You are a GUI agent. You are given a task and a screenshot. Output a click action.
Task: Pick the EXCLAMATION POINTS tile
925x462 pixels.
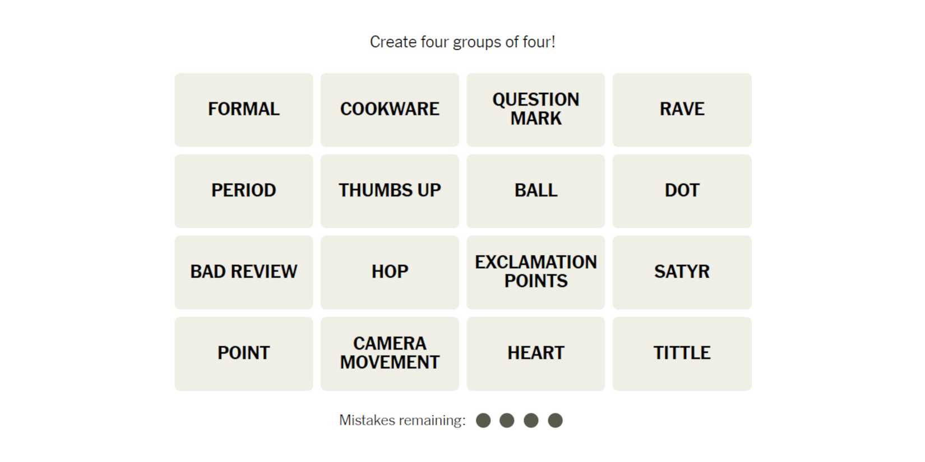pos(535,272)
